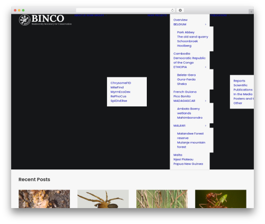Open the grass stems post thumbnail

pyautogui.click(x=162, y=199)
